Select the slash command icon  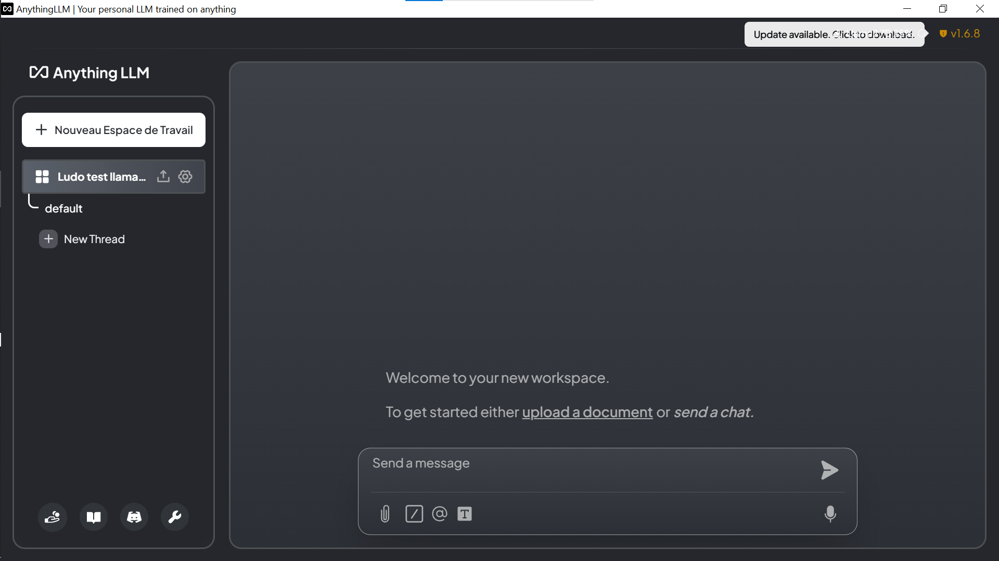point(413,514)
